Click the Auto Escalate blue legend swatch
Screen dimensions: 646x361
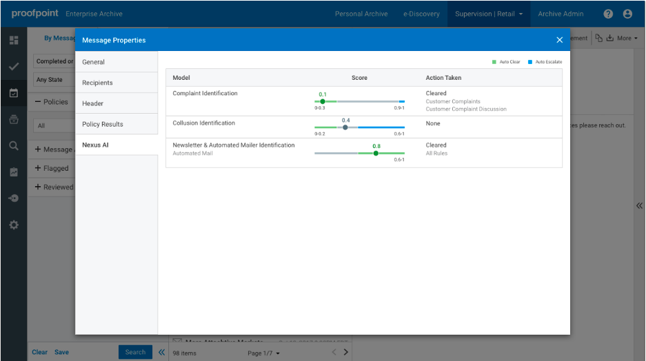(x=529, y=62)
